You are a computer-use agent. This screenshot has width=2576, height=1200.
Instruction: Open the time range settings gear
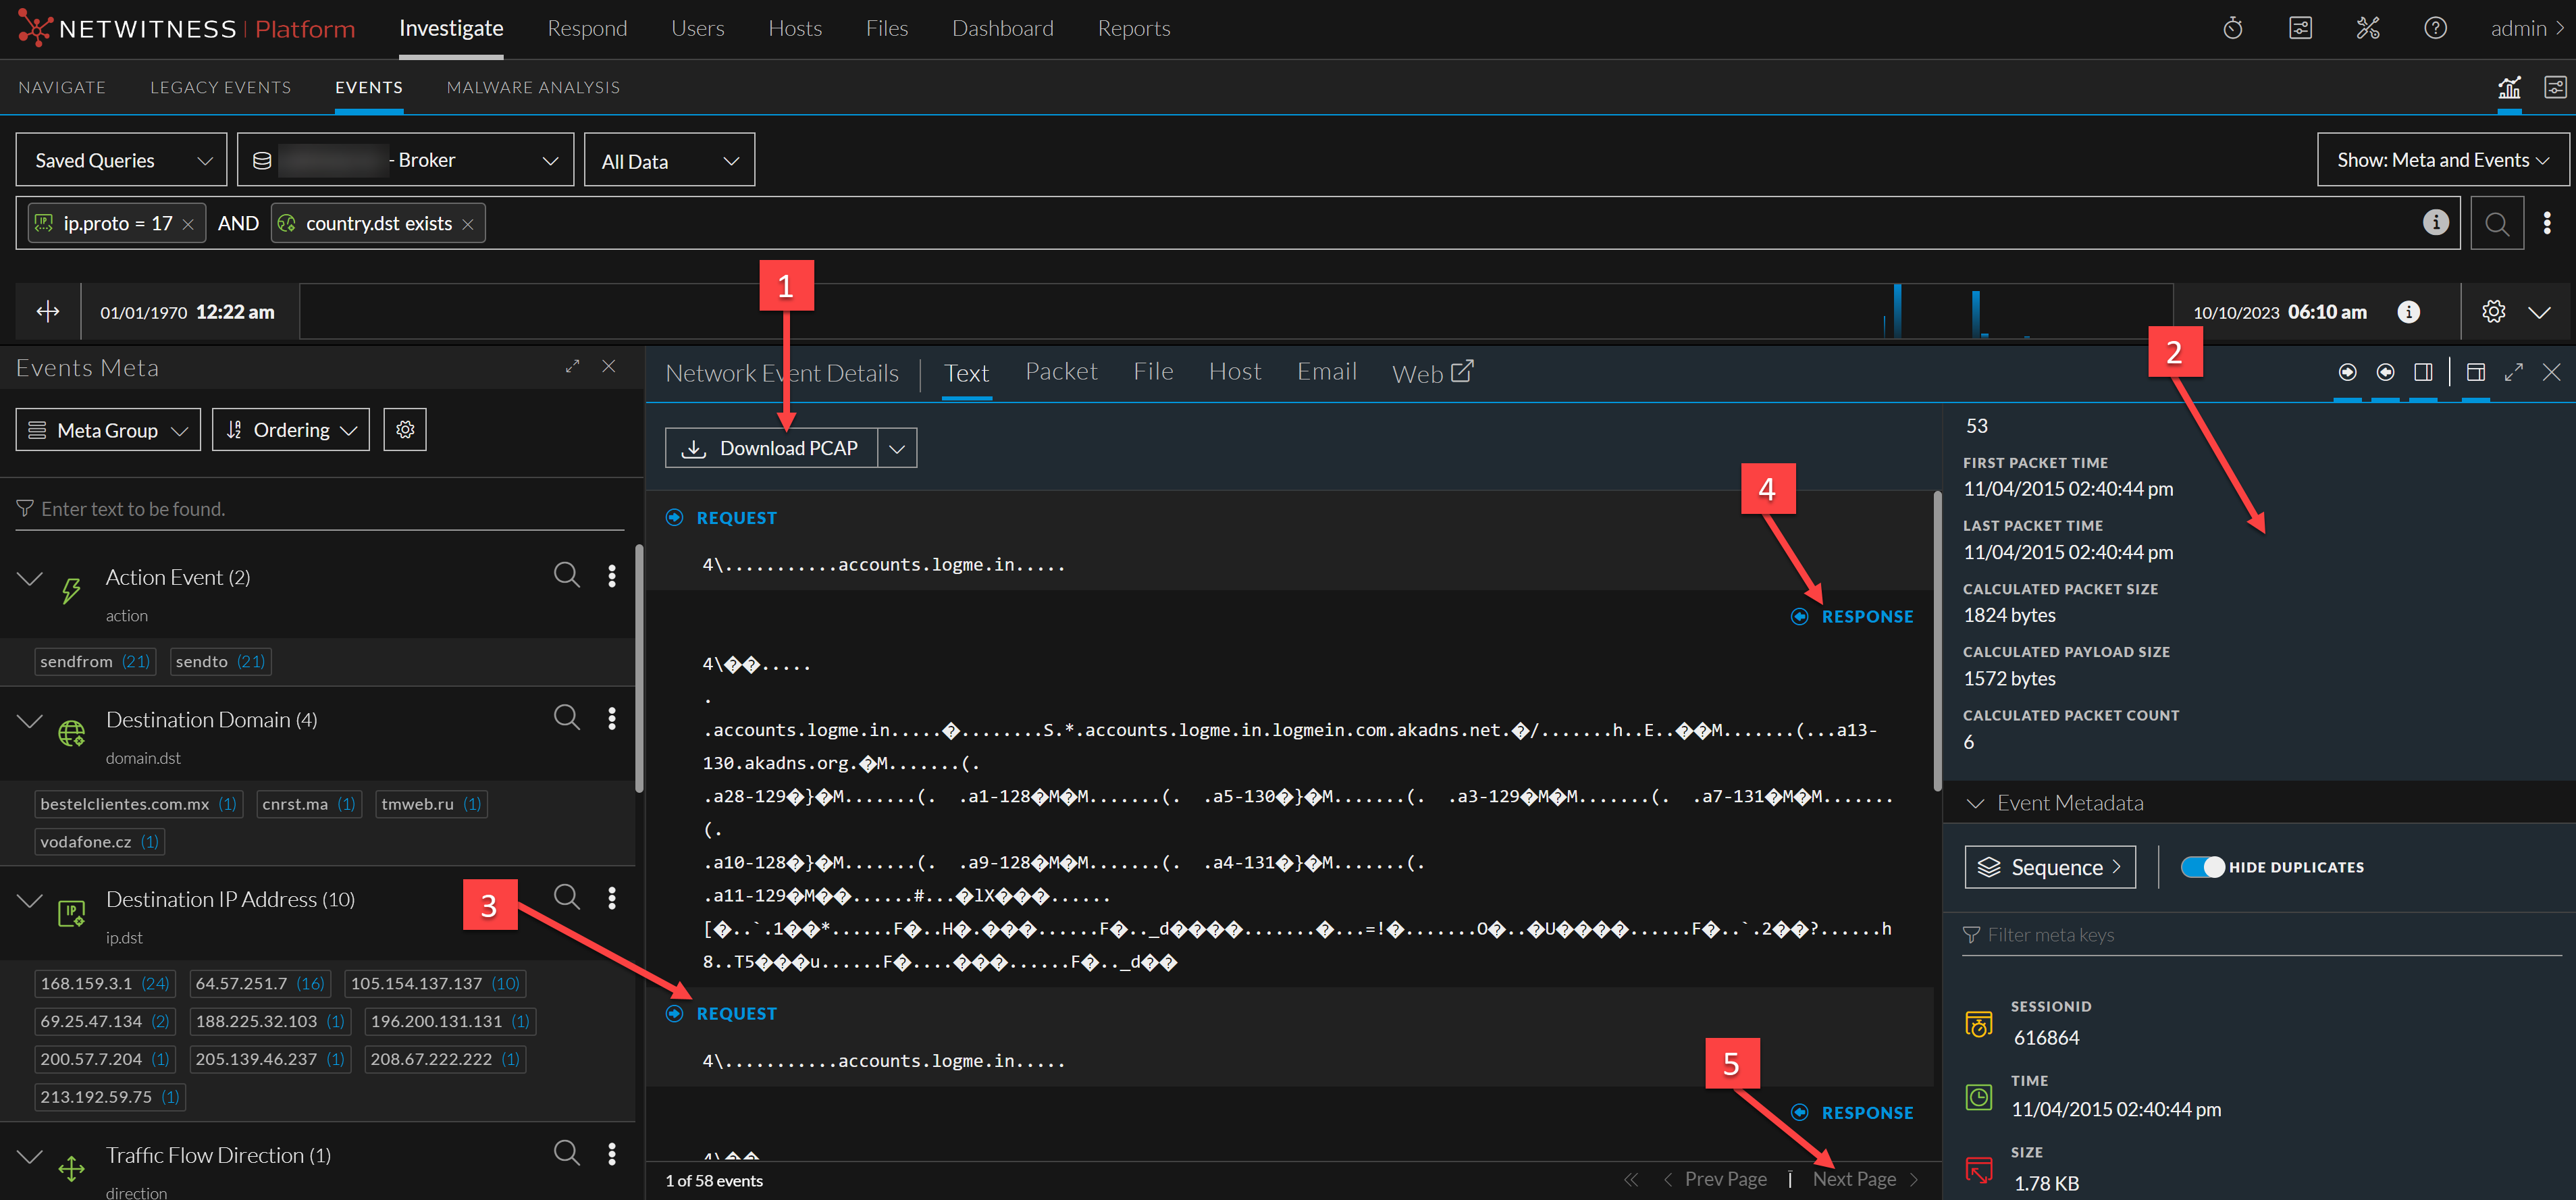2493,312
